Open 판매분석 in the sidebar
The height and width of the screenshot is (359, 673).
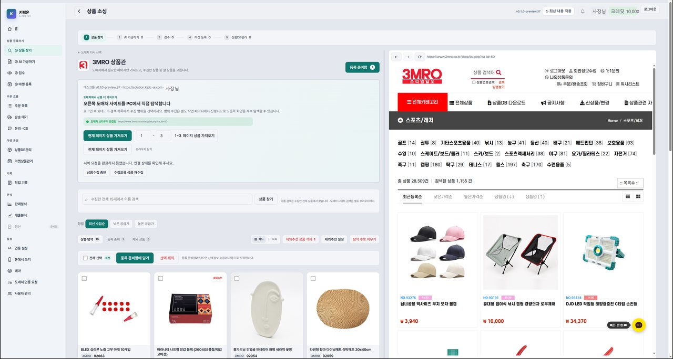(x=33, y=204)
